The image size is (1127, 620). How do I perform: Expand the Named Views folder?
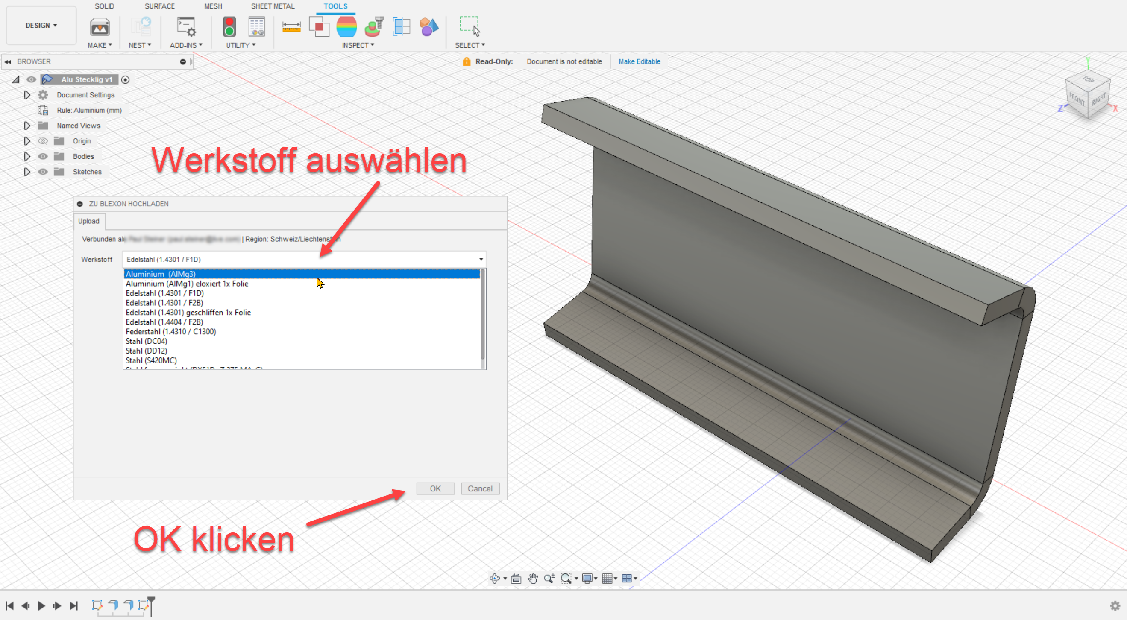(27, 126)
